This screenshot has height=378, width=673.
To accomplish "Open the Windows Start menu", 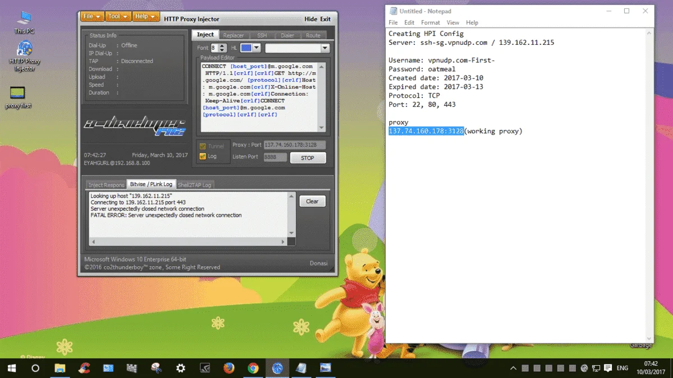I will coord(12,368).
